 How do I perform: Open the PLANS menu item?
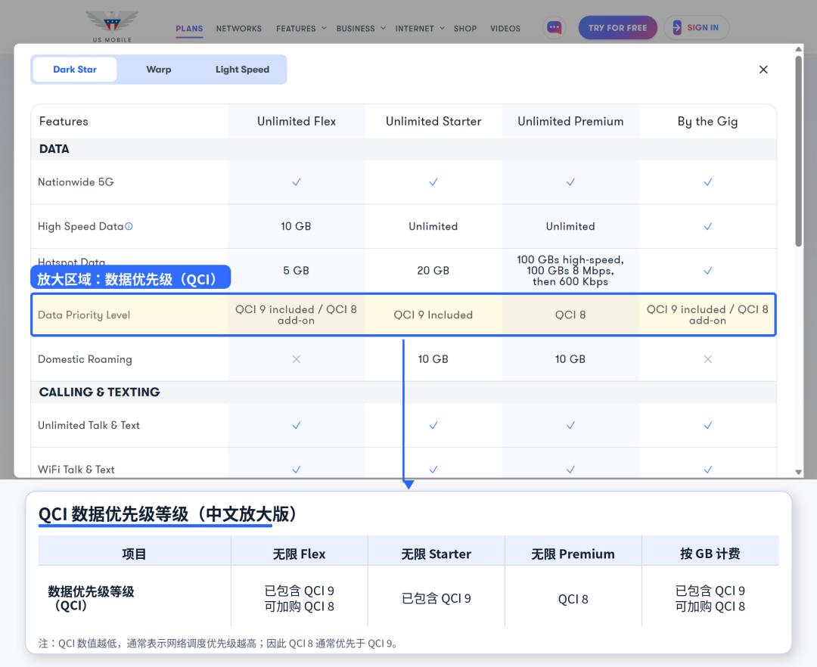point(189,29)
